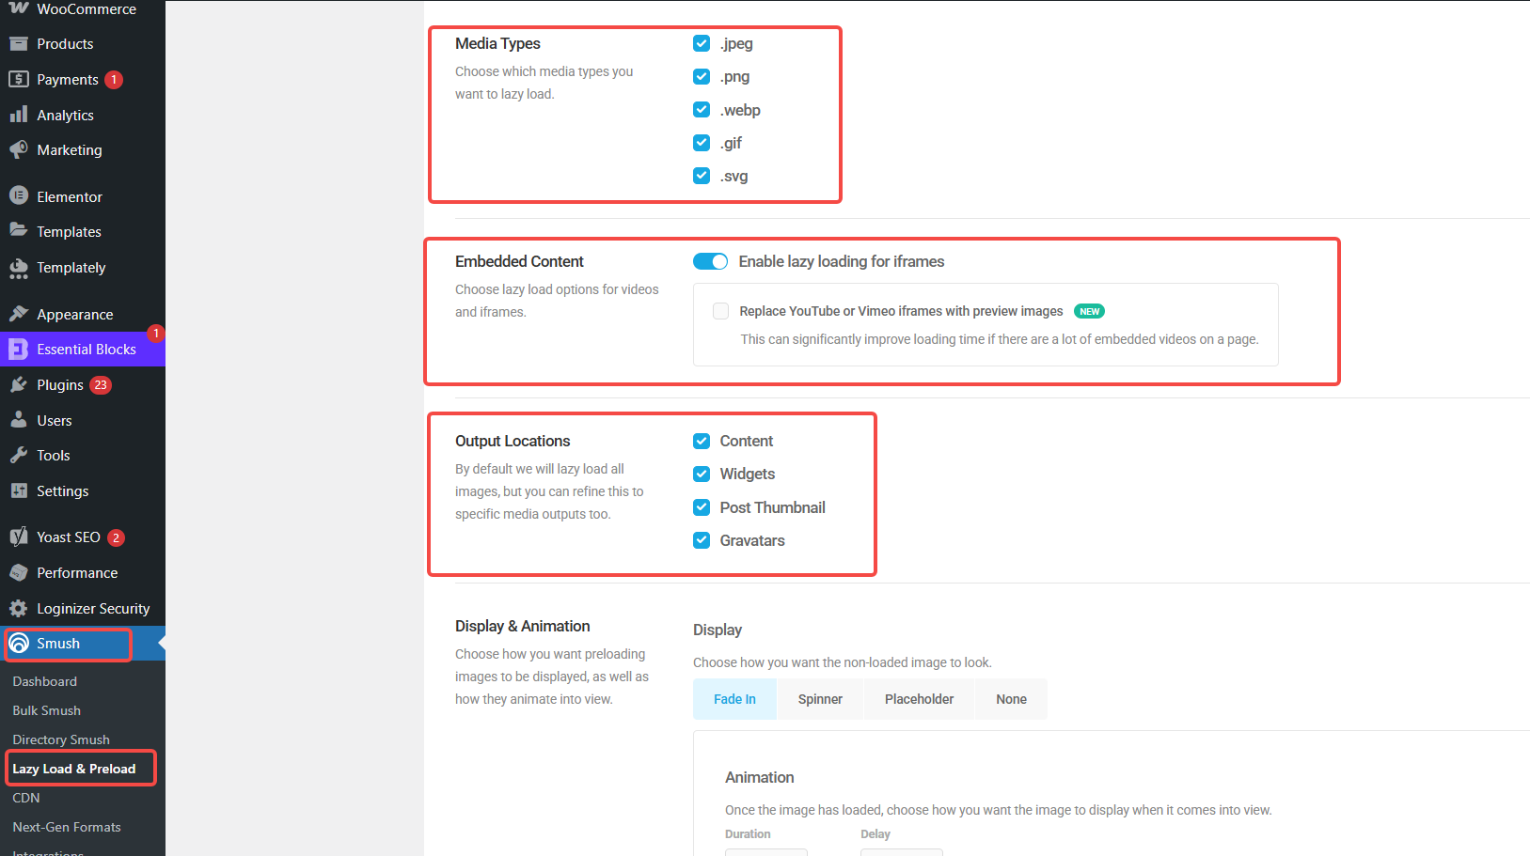Go to Next-Gen Formats submenu
Viewport: 1530px width, 856px height.
pos(67,827)
